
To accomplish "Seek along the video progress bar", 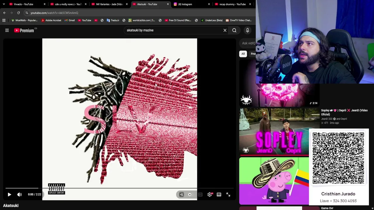I will tap(120, 188).
